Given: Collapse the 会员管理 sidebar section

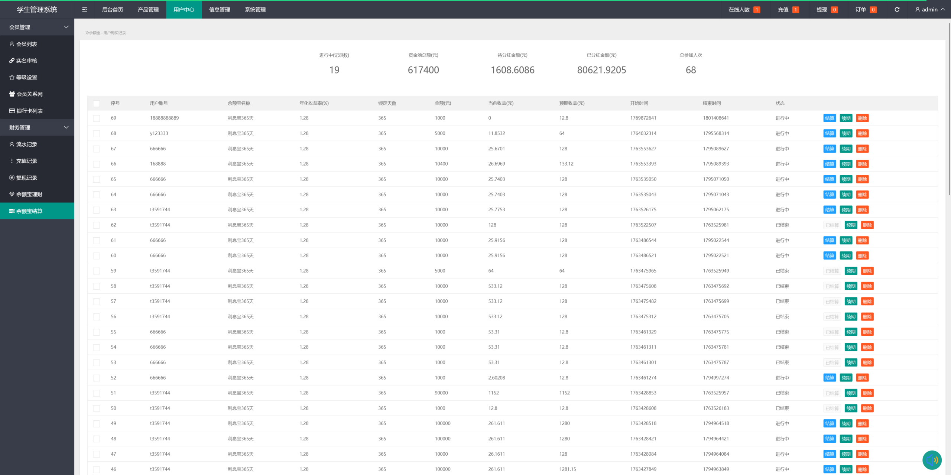Looking at the screenshot, I should click(x=66, y=27).
